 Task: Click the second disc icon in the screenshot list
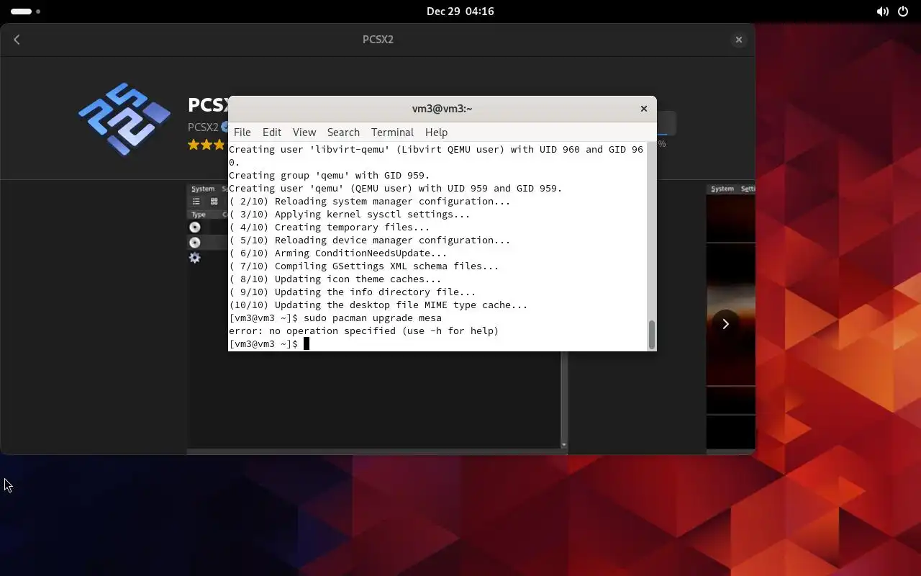(194, 243)
